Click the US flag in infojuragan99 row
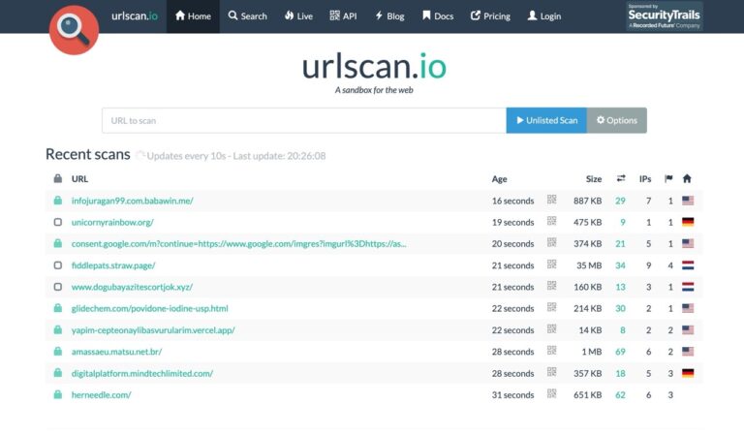 coord(688,201)
